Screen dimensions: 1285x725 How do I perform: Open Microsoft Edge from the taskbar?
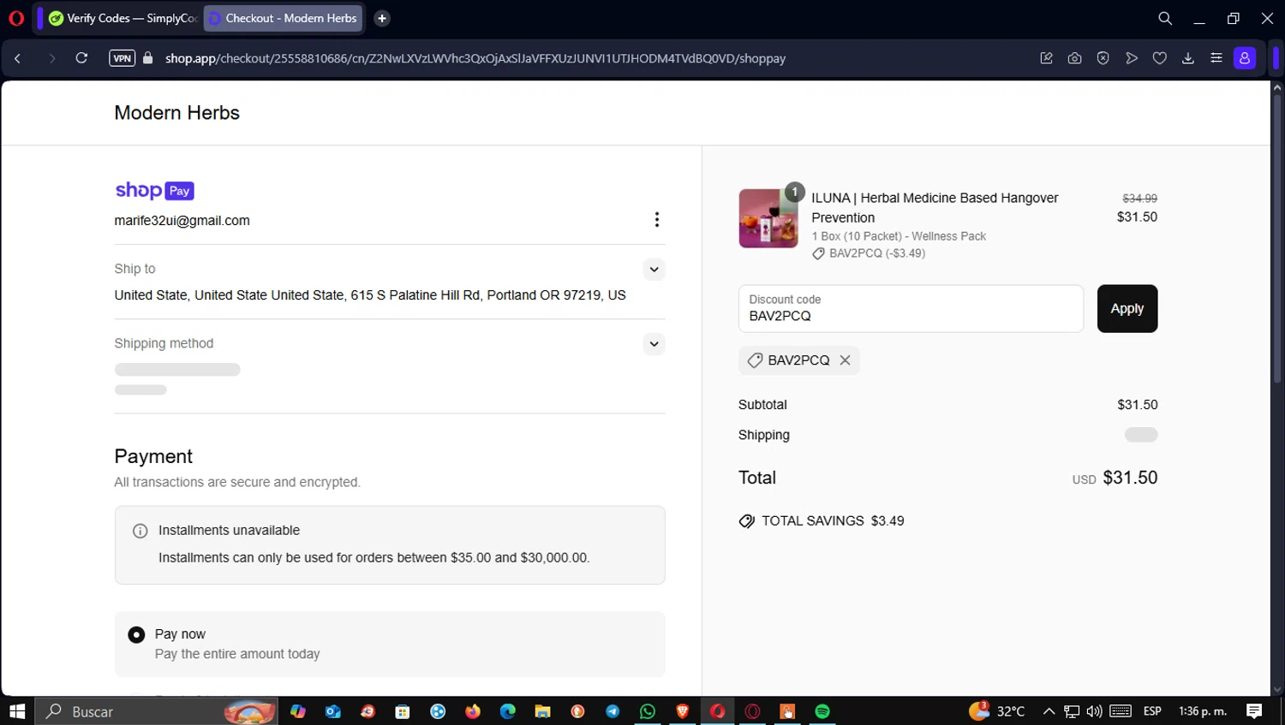coord(508,711)
